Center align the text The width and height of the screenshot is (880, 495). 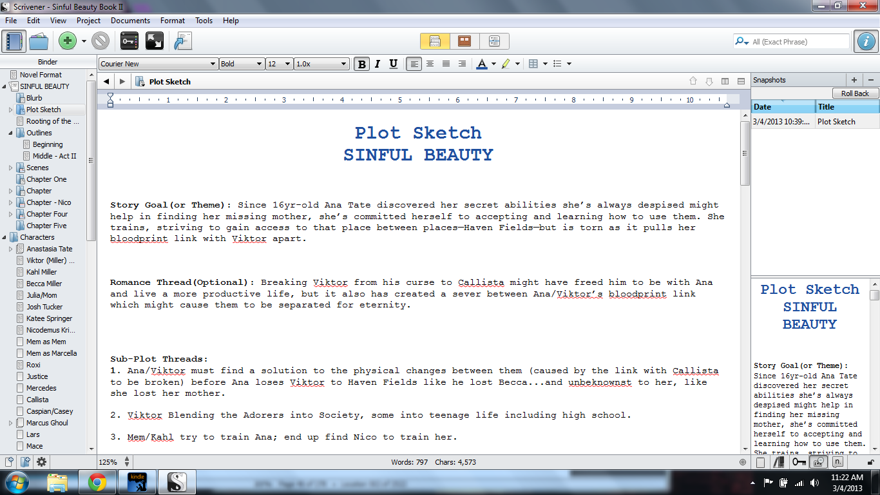pos(430,64)
